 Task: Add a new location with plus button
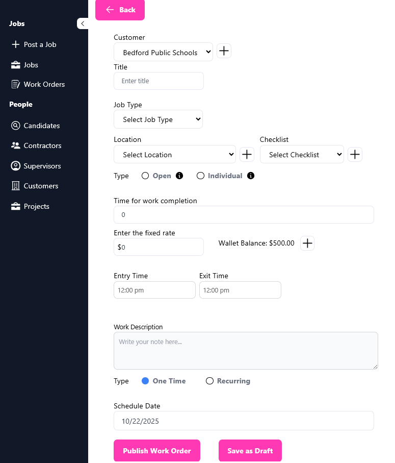[x=247, y=155]
